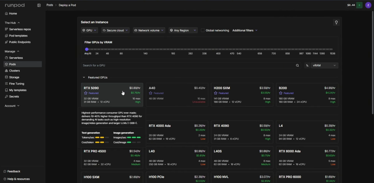Screen dimensions: 374x183
Task: Select the L40S GPU card
Action: coord(242,157)
